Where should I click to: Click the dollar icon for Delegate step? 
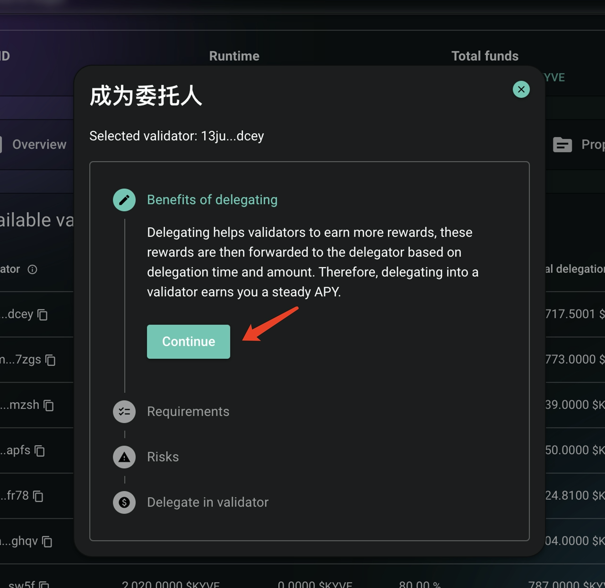124,502
